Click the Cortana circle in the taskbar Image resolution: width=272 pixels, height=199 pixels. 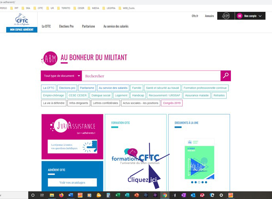[x=33, y=195]
